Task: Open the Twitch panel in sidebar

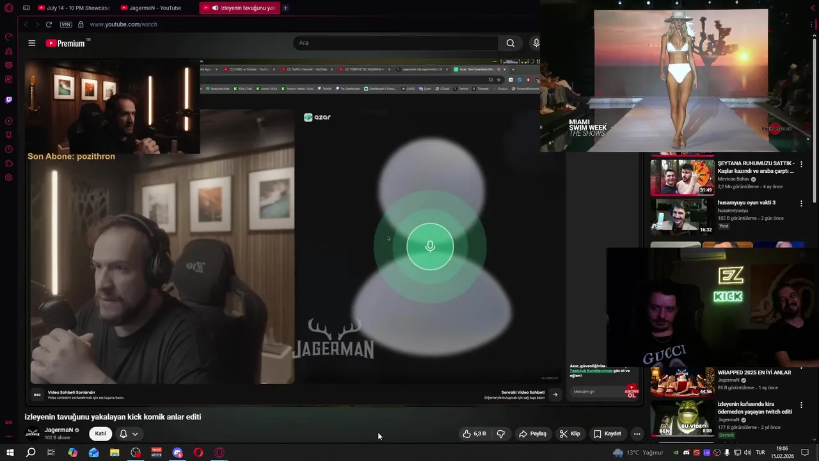Action: point(9,100)
